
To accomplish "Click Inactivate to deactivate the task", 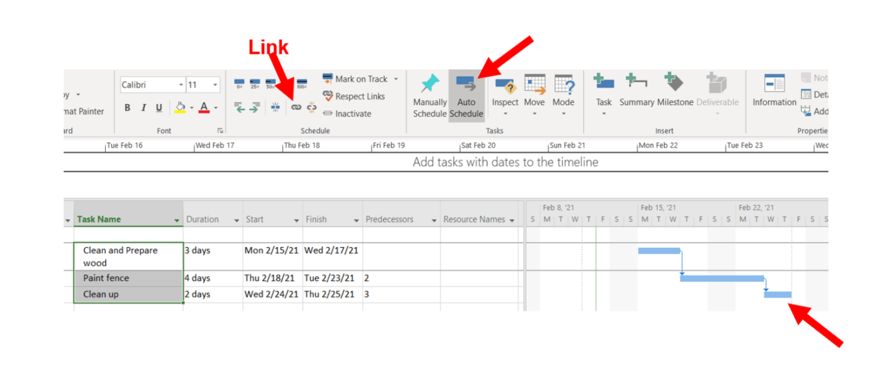I will point(350,113).
